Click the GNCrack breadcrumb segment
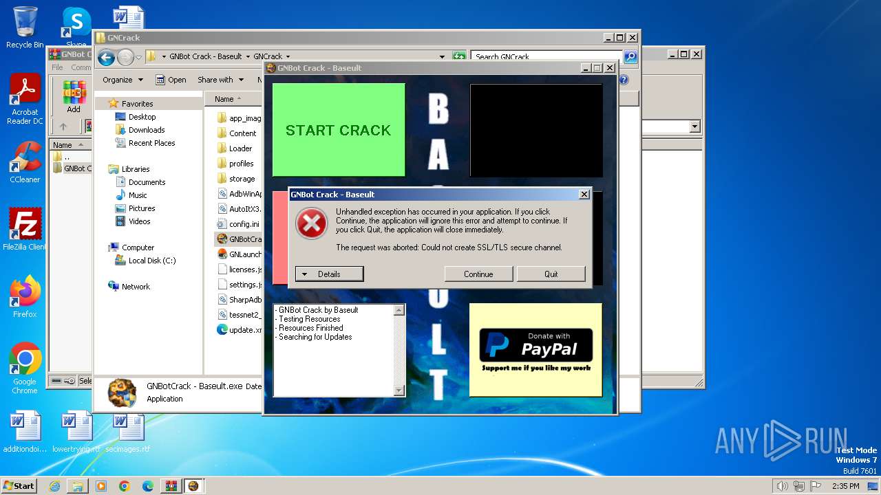This screenshot has height=495, width=881. tap(268, 56)
